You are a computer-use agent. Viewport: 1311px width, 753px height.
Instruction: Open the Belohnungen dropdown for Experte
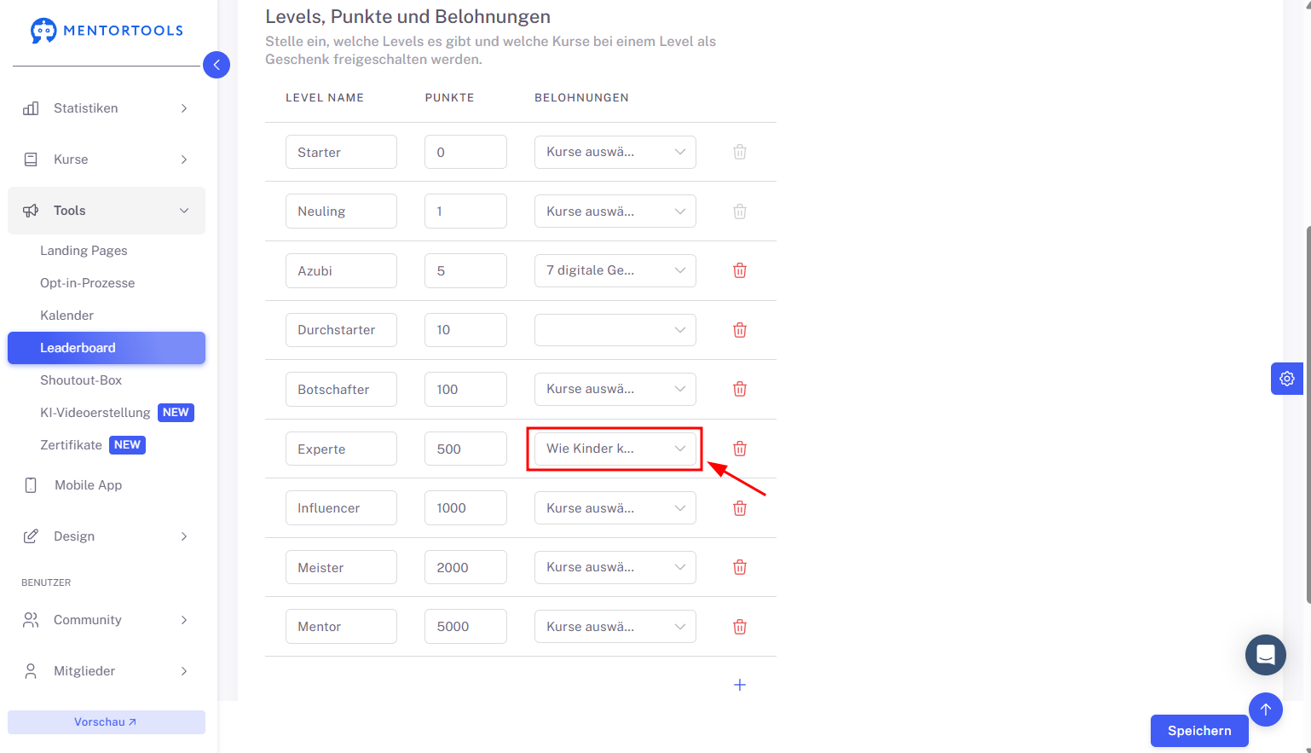615,449
